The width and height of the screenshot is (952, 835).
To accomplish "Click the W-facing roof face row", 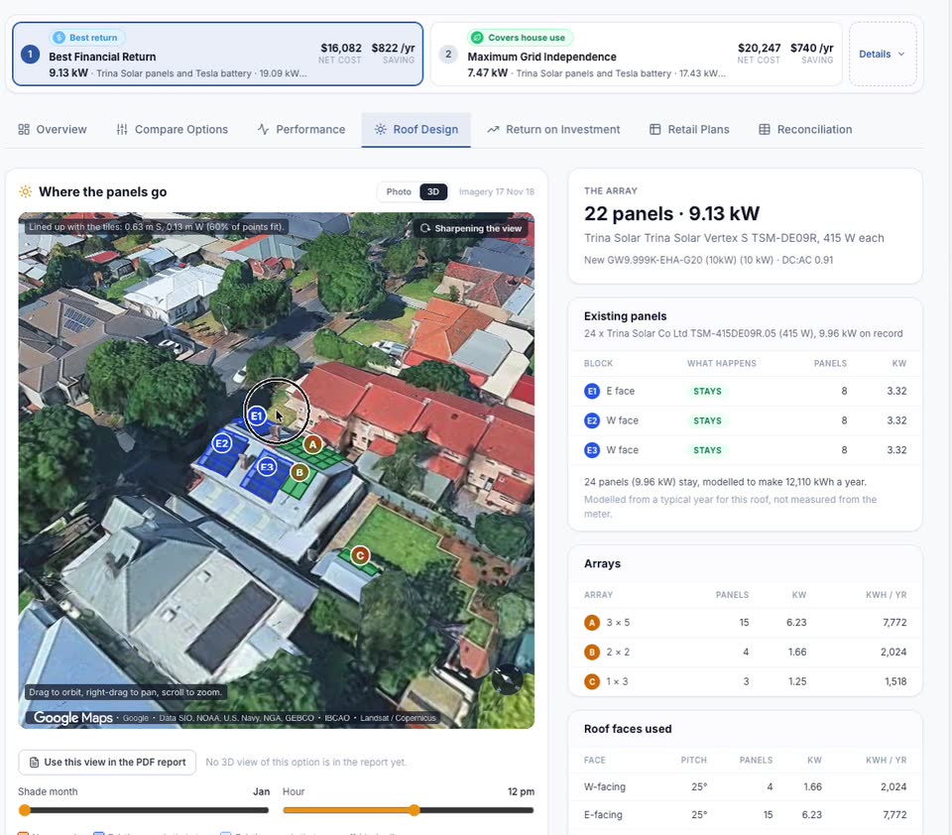I will 745,786.
